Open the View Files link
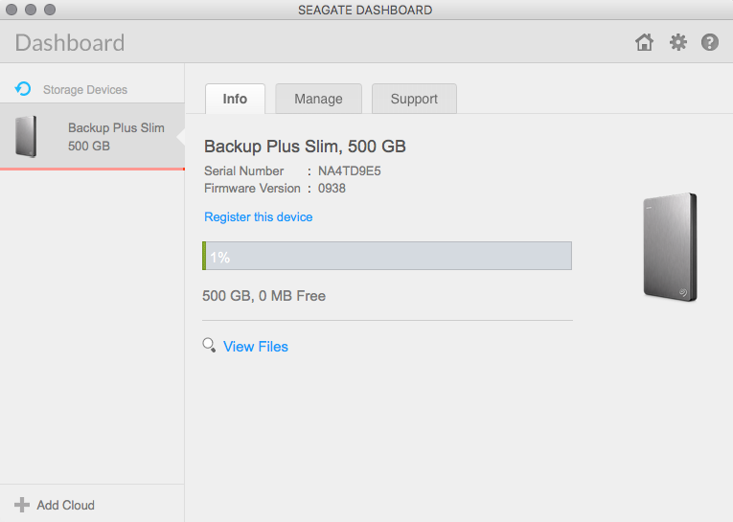This screenshot has height=522, width=733. click(255, 347)
